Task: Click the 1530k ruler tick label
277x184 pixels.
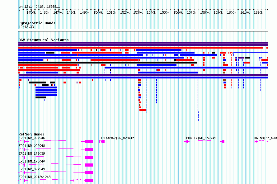Action: tap(138, 13)
